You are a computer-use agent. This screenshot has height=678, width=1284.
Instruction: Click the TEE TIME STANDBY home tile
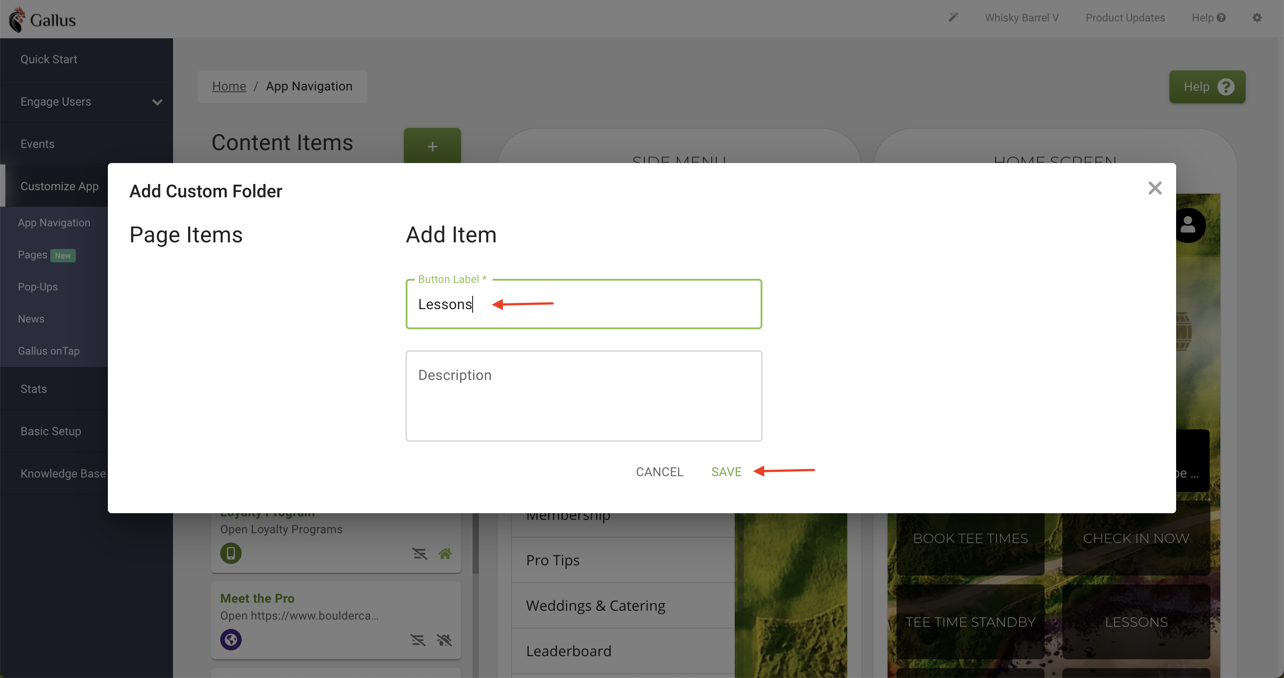pyautogui.click(x=970, y=622)
